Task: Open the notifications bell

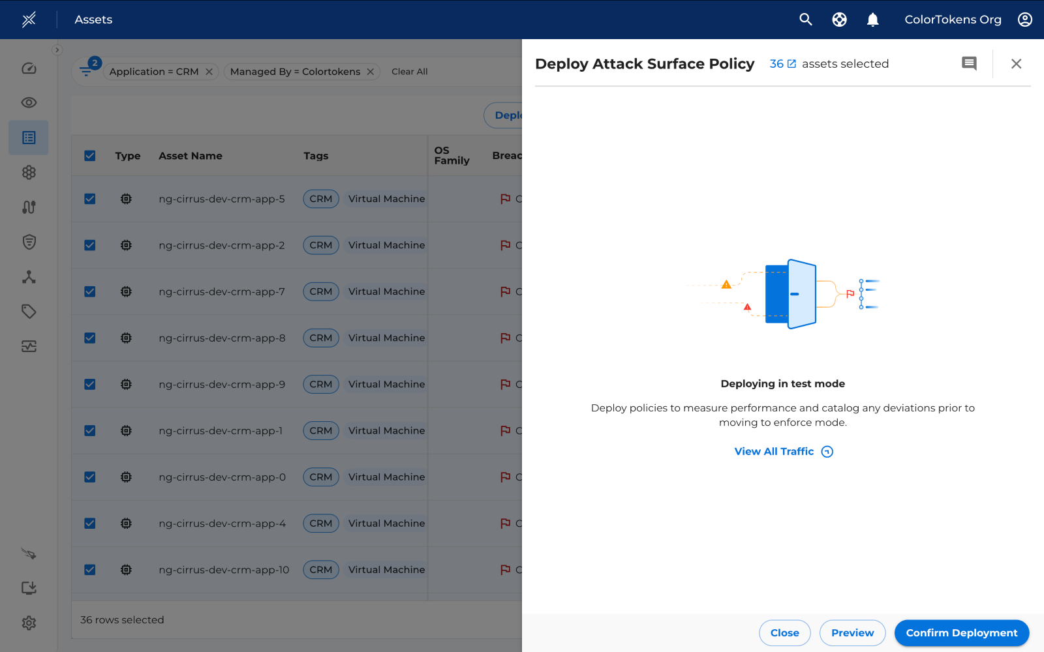Action: click(872, 20)
